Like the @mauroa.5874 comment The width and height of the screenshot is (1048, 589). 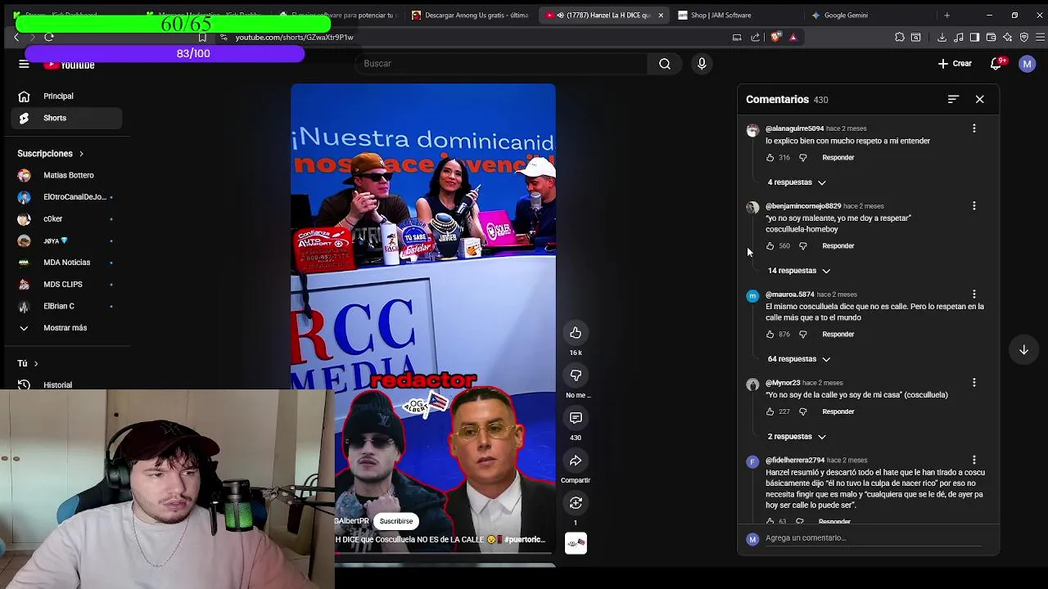tap(770, 335)
